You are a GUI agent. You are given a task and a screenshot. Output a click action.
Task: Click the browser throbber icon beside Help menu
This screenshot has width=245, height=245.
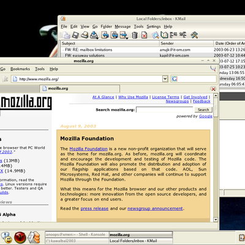point(213,69)
